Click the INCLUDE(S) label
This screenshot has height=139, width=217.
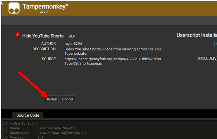tap(207, 58)
